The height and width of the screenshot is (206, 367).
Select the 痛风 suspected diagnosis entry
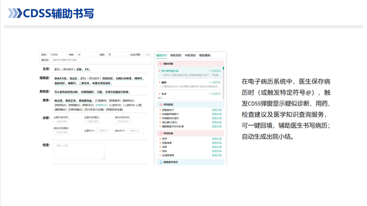pos(190,84)
